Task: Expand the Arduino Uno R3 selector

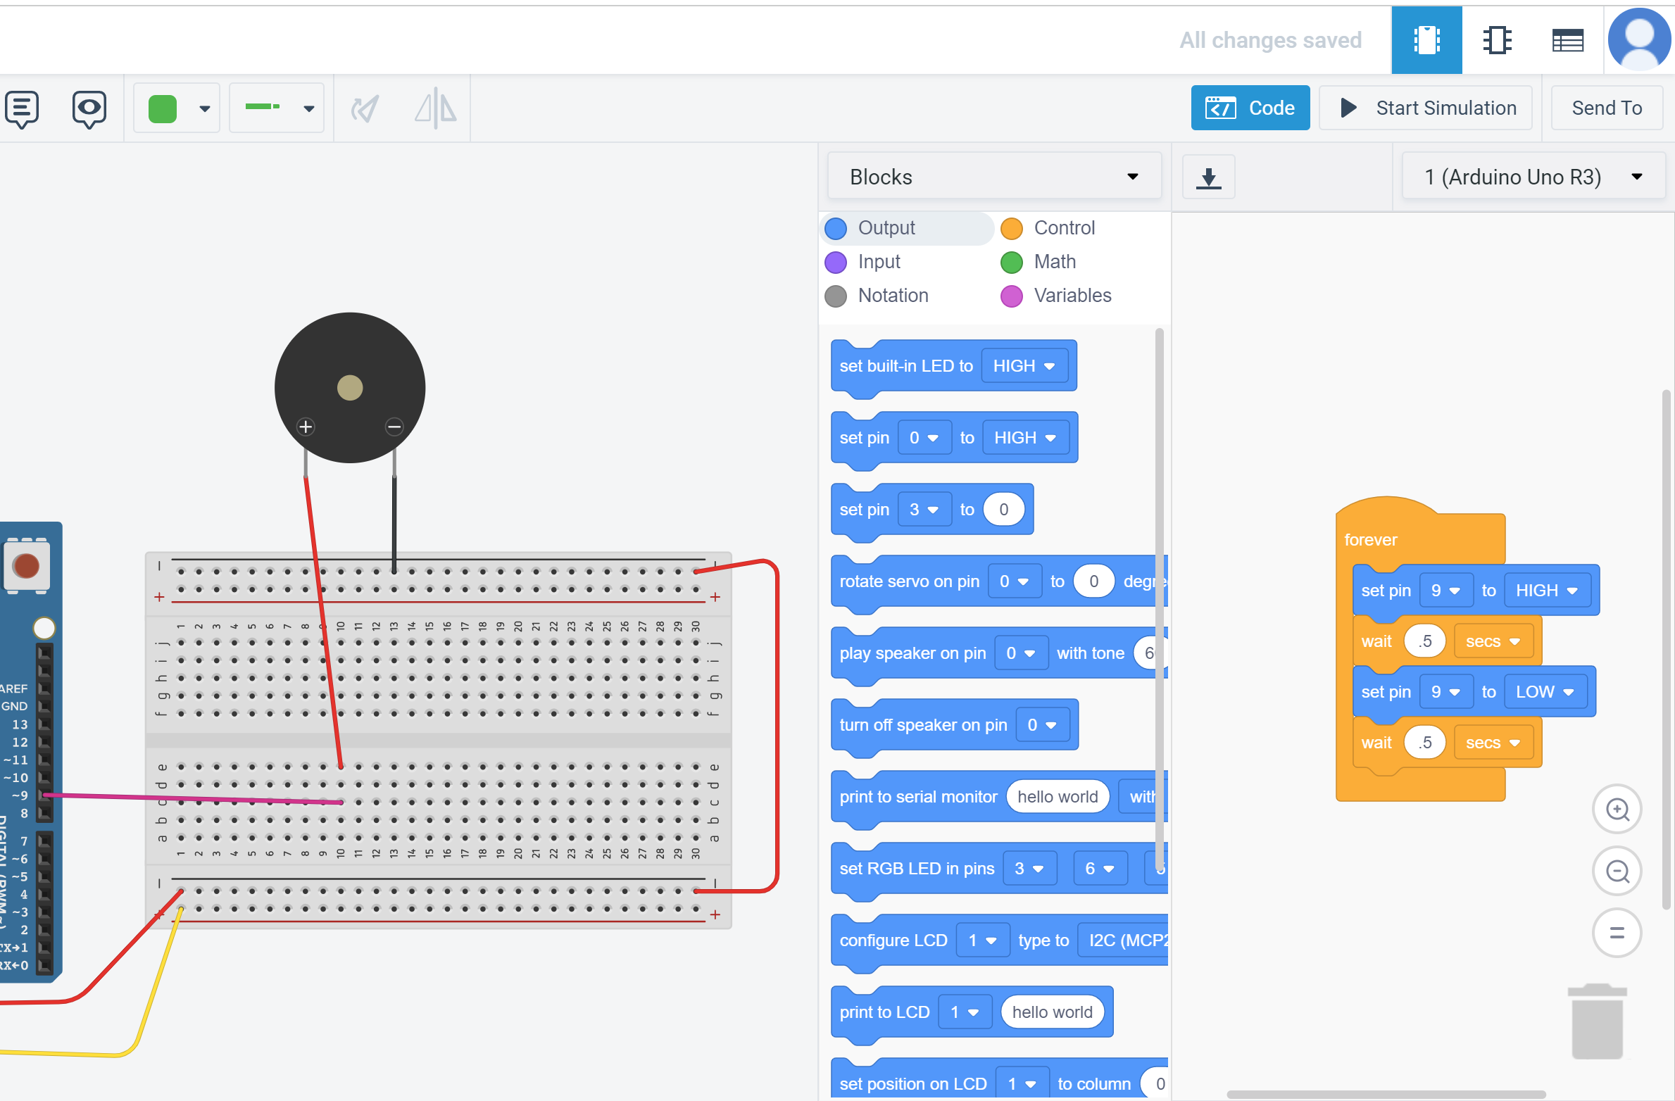Action: (x=1533, y=177)
